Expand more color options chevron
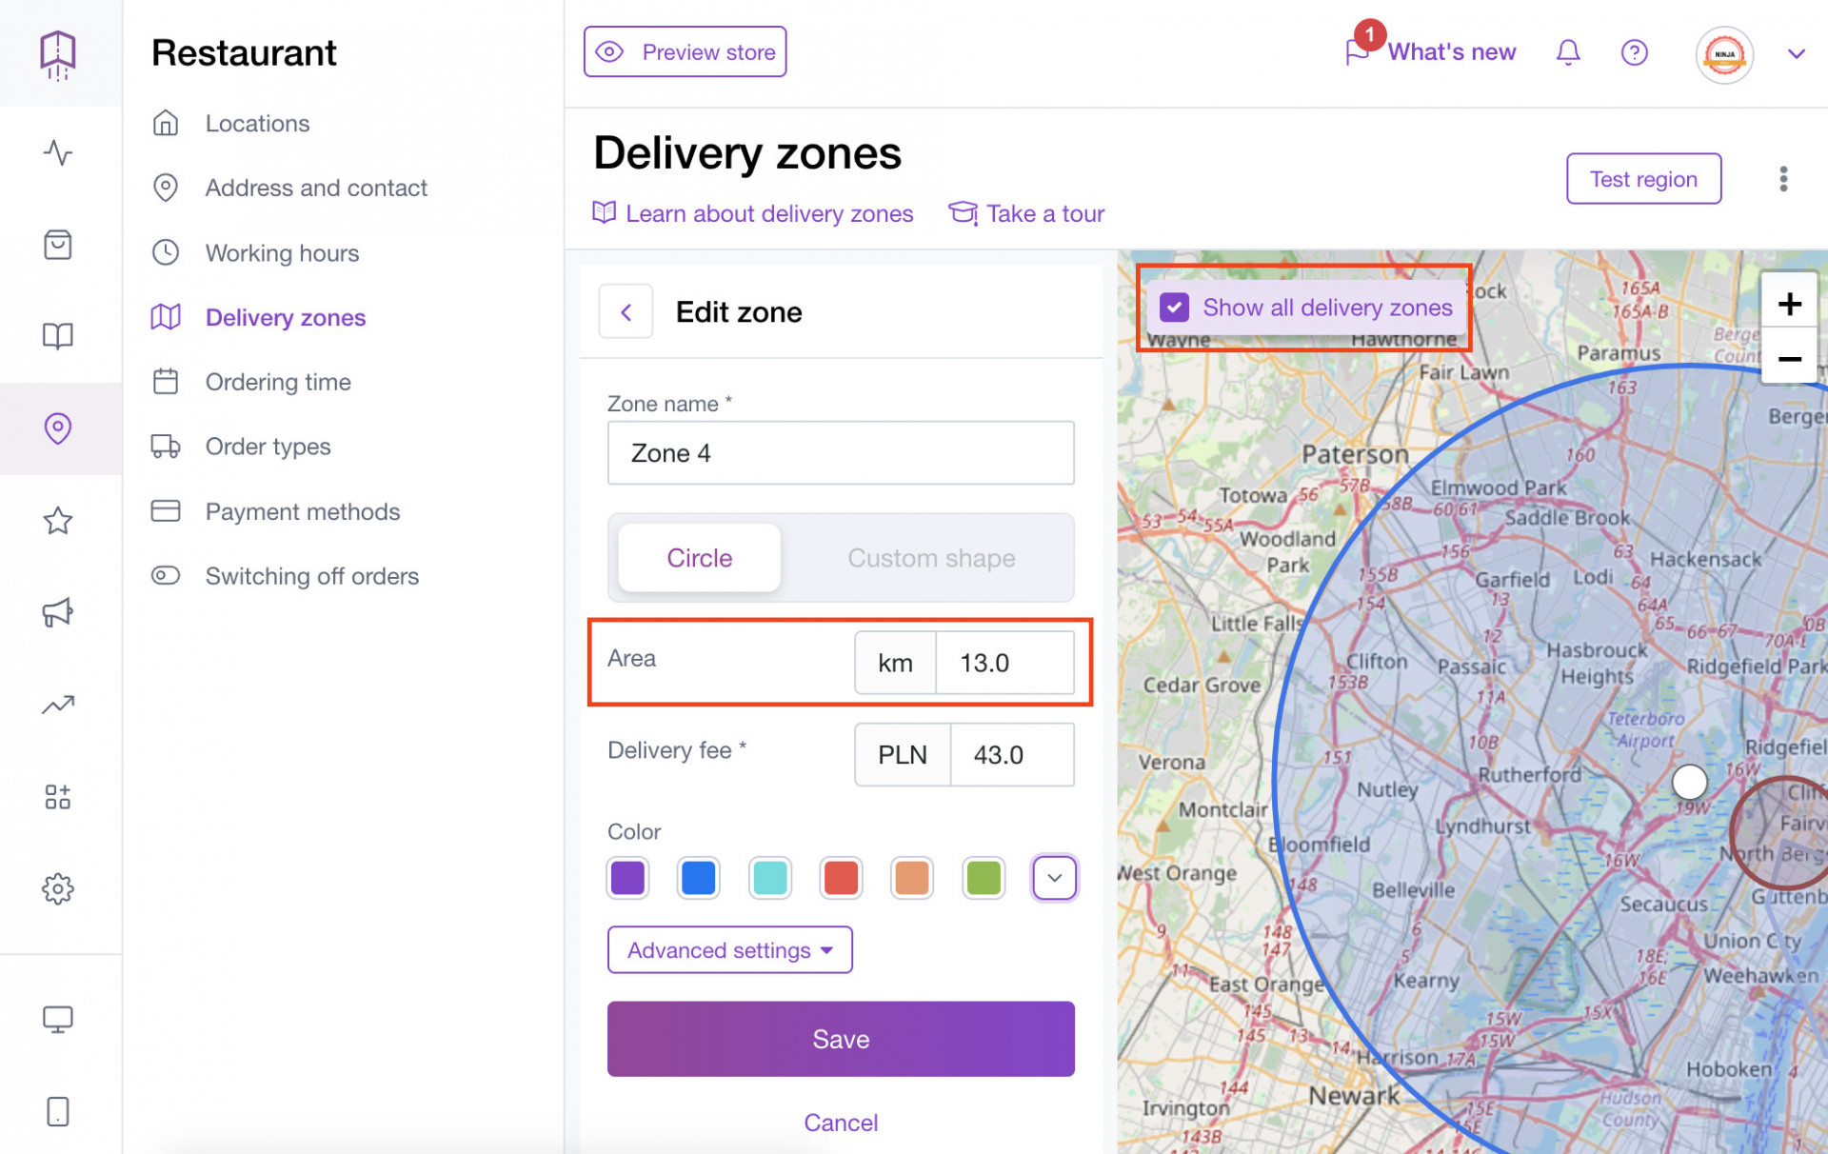Screen dimensions: 1828x1154 (1053, 878)
